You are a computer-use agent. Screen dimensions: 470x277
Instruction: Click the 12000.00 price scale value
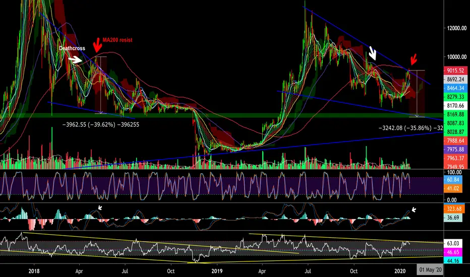click(456, 28)
